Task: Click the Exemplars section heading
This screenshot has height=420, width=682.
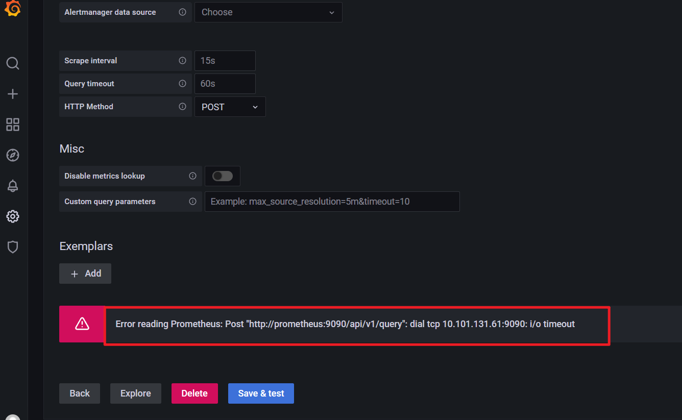Action: pos(86,246)
